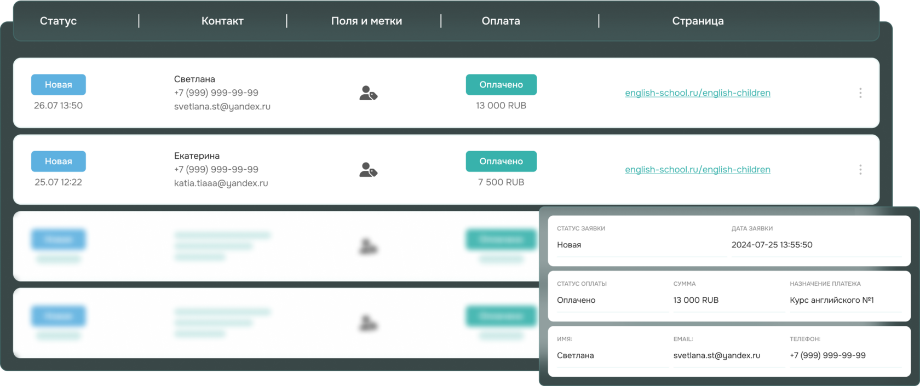Click Новая status badge dated 26.07

point(59,85)
